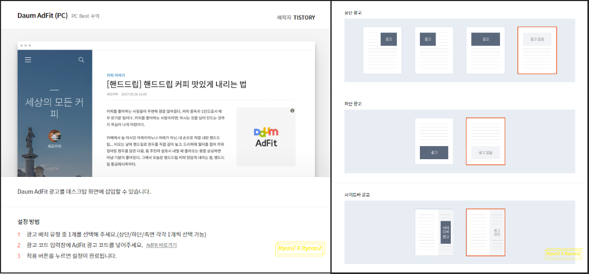
Task: Open the hamburger menu in blog preview
Action: point(28,60)
